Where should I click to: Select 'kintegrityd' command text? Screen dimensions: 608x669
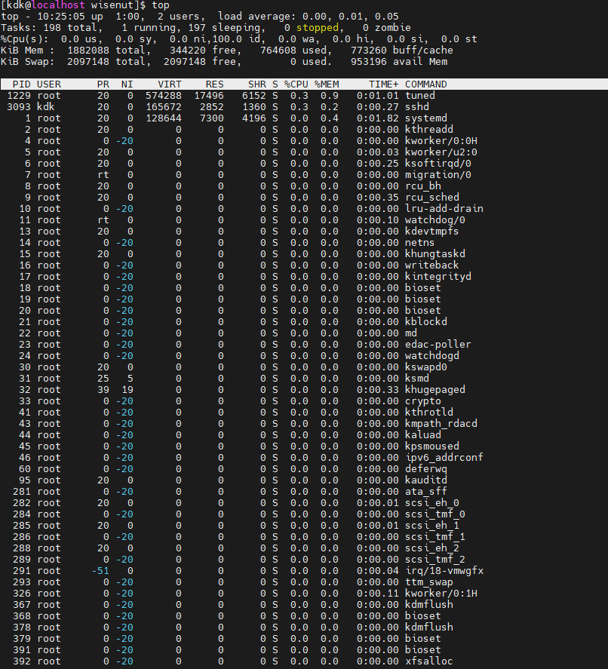pos(438,277)
